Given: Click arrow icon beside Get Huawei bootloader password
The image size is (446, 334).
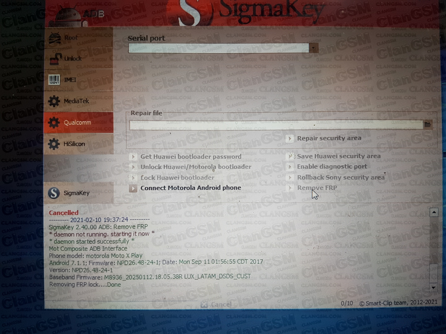Looking at the screenshot, I should [x=133, y=157].
